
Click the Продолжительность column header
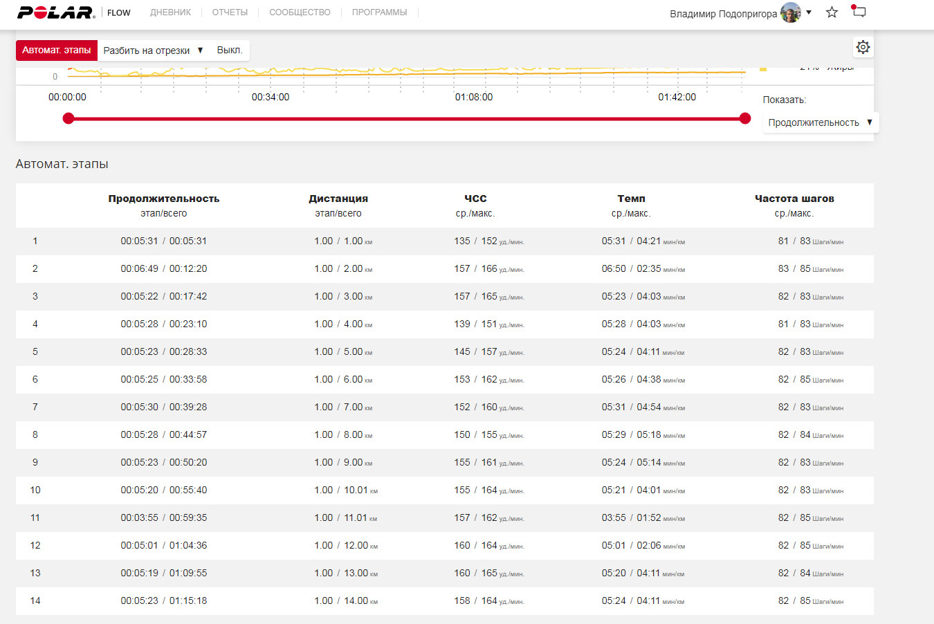click(164, 199)
